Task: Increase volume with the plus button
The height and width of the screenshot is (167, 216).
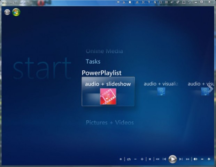Action: pos(209,159)
